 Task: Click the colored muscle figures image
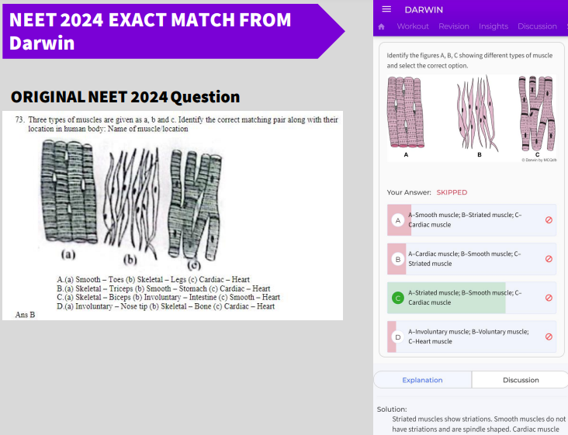tap(472, 118)
